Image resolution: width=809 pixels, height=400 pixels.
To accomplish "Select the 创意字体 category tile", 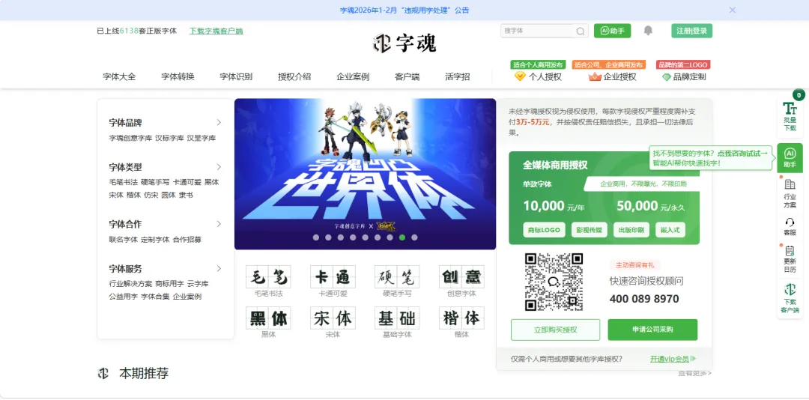I will point(461,281).
